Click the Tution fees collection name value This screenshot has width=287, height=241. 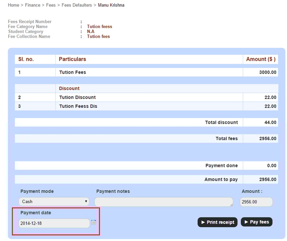98,36
